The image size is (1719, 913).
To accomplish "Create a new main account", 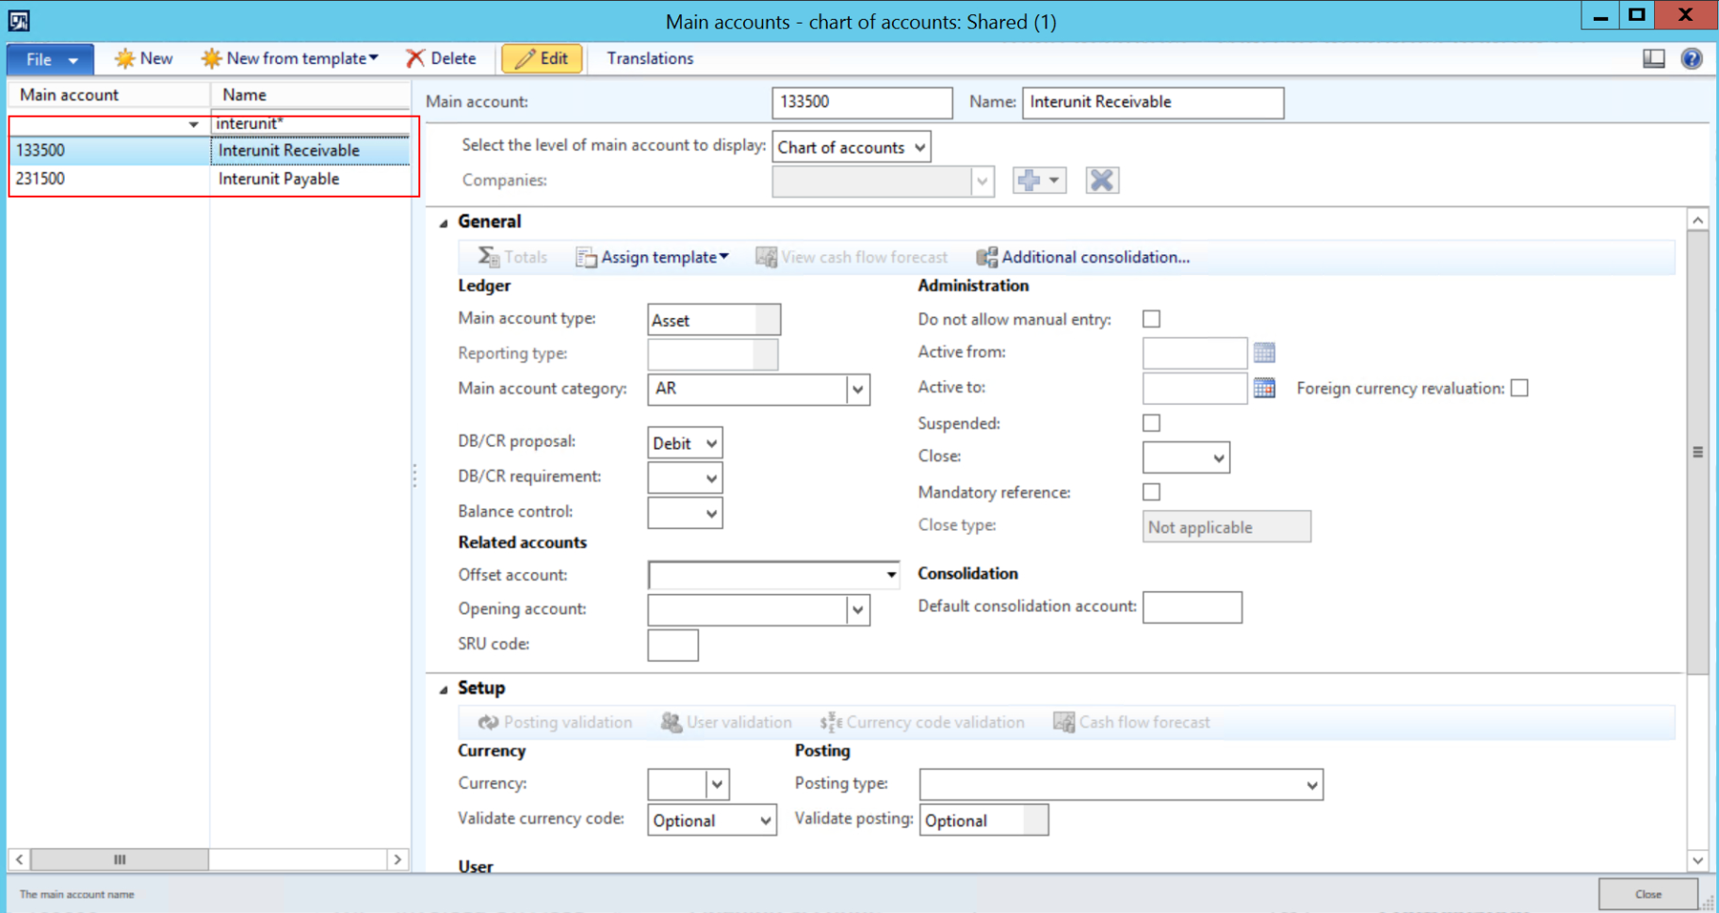I will tap(143, 58).
